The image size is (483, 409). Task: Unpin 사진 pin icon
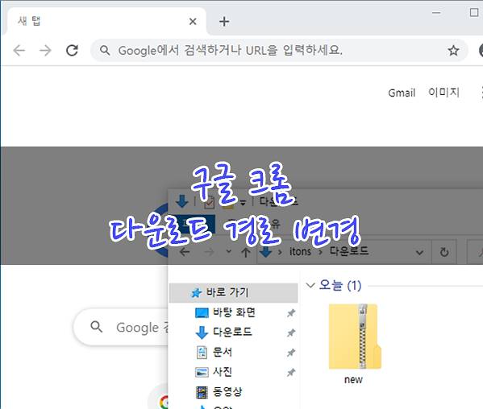[291, 373]
